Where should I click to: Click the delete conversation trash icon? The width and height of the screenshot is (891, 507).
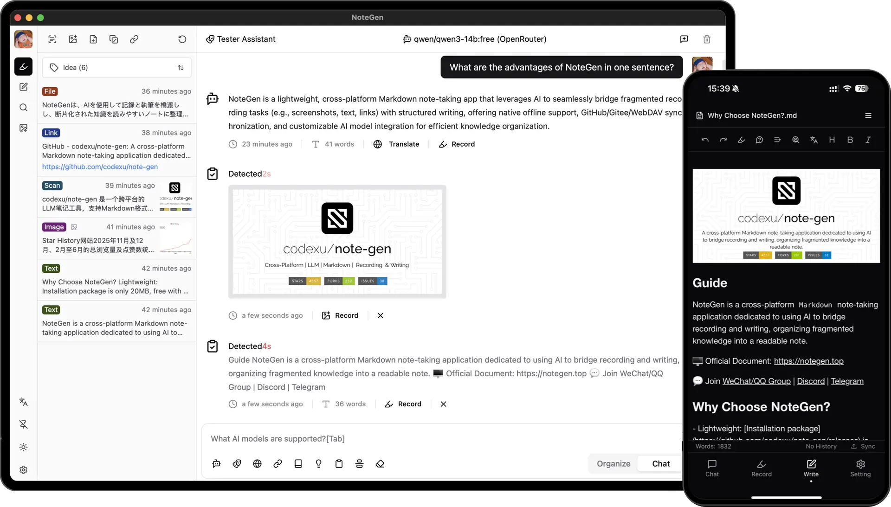(x=707, y=39)
